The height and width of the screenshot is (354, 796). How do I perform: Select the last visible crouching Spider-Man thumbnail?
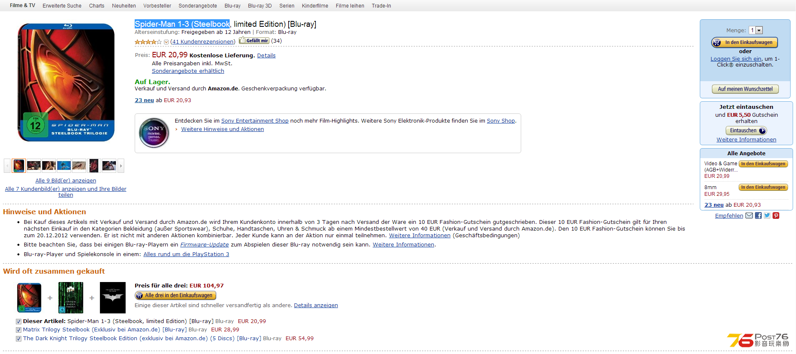(109, 166)
